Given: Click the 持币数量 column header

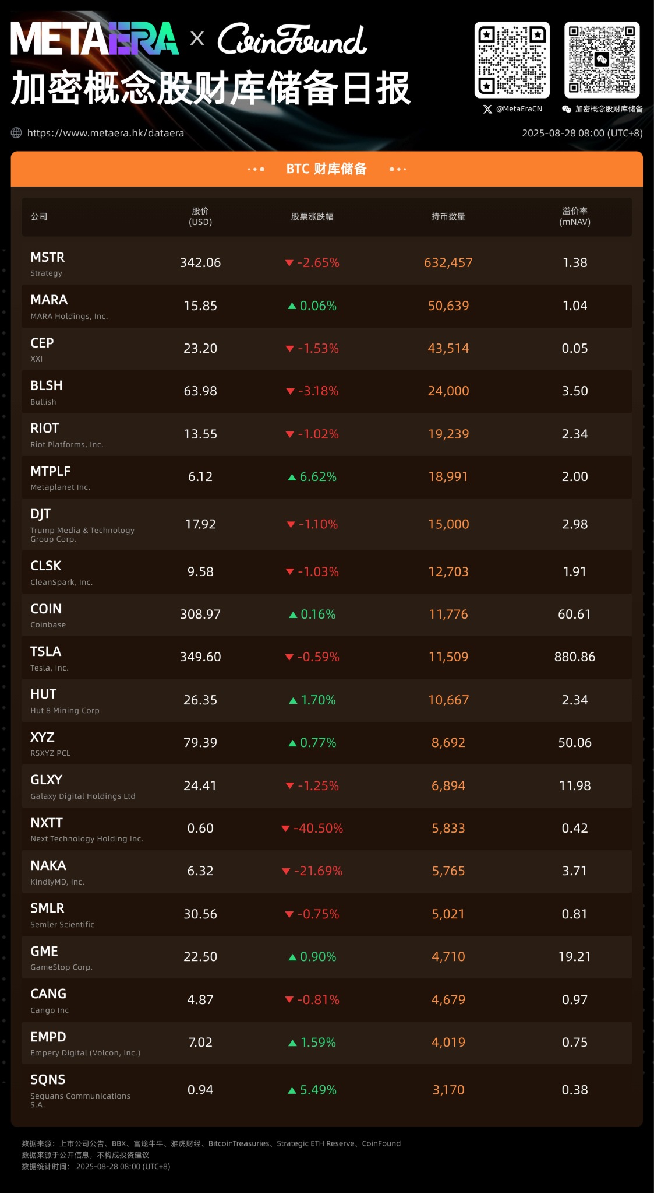Looking at the screenshot, I should coord(448,216).
